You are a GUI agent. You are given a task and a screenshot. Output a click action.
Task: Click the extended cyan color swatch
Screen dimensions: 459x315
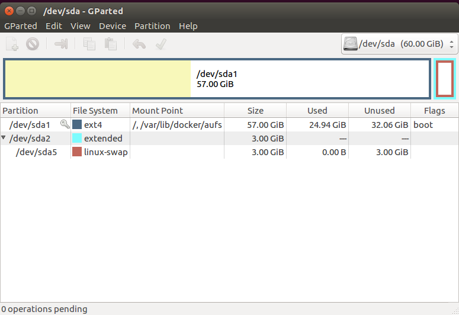tap(77, 138)
